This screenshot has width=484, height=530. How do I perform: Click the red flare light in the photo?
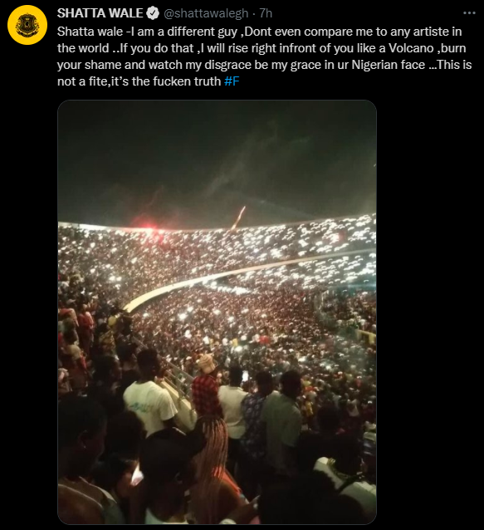pyautogui.click(x=145, y=224)
